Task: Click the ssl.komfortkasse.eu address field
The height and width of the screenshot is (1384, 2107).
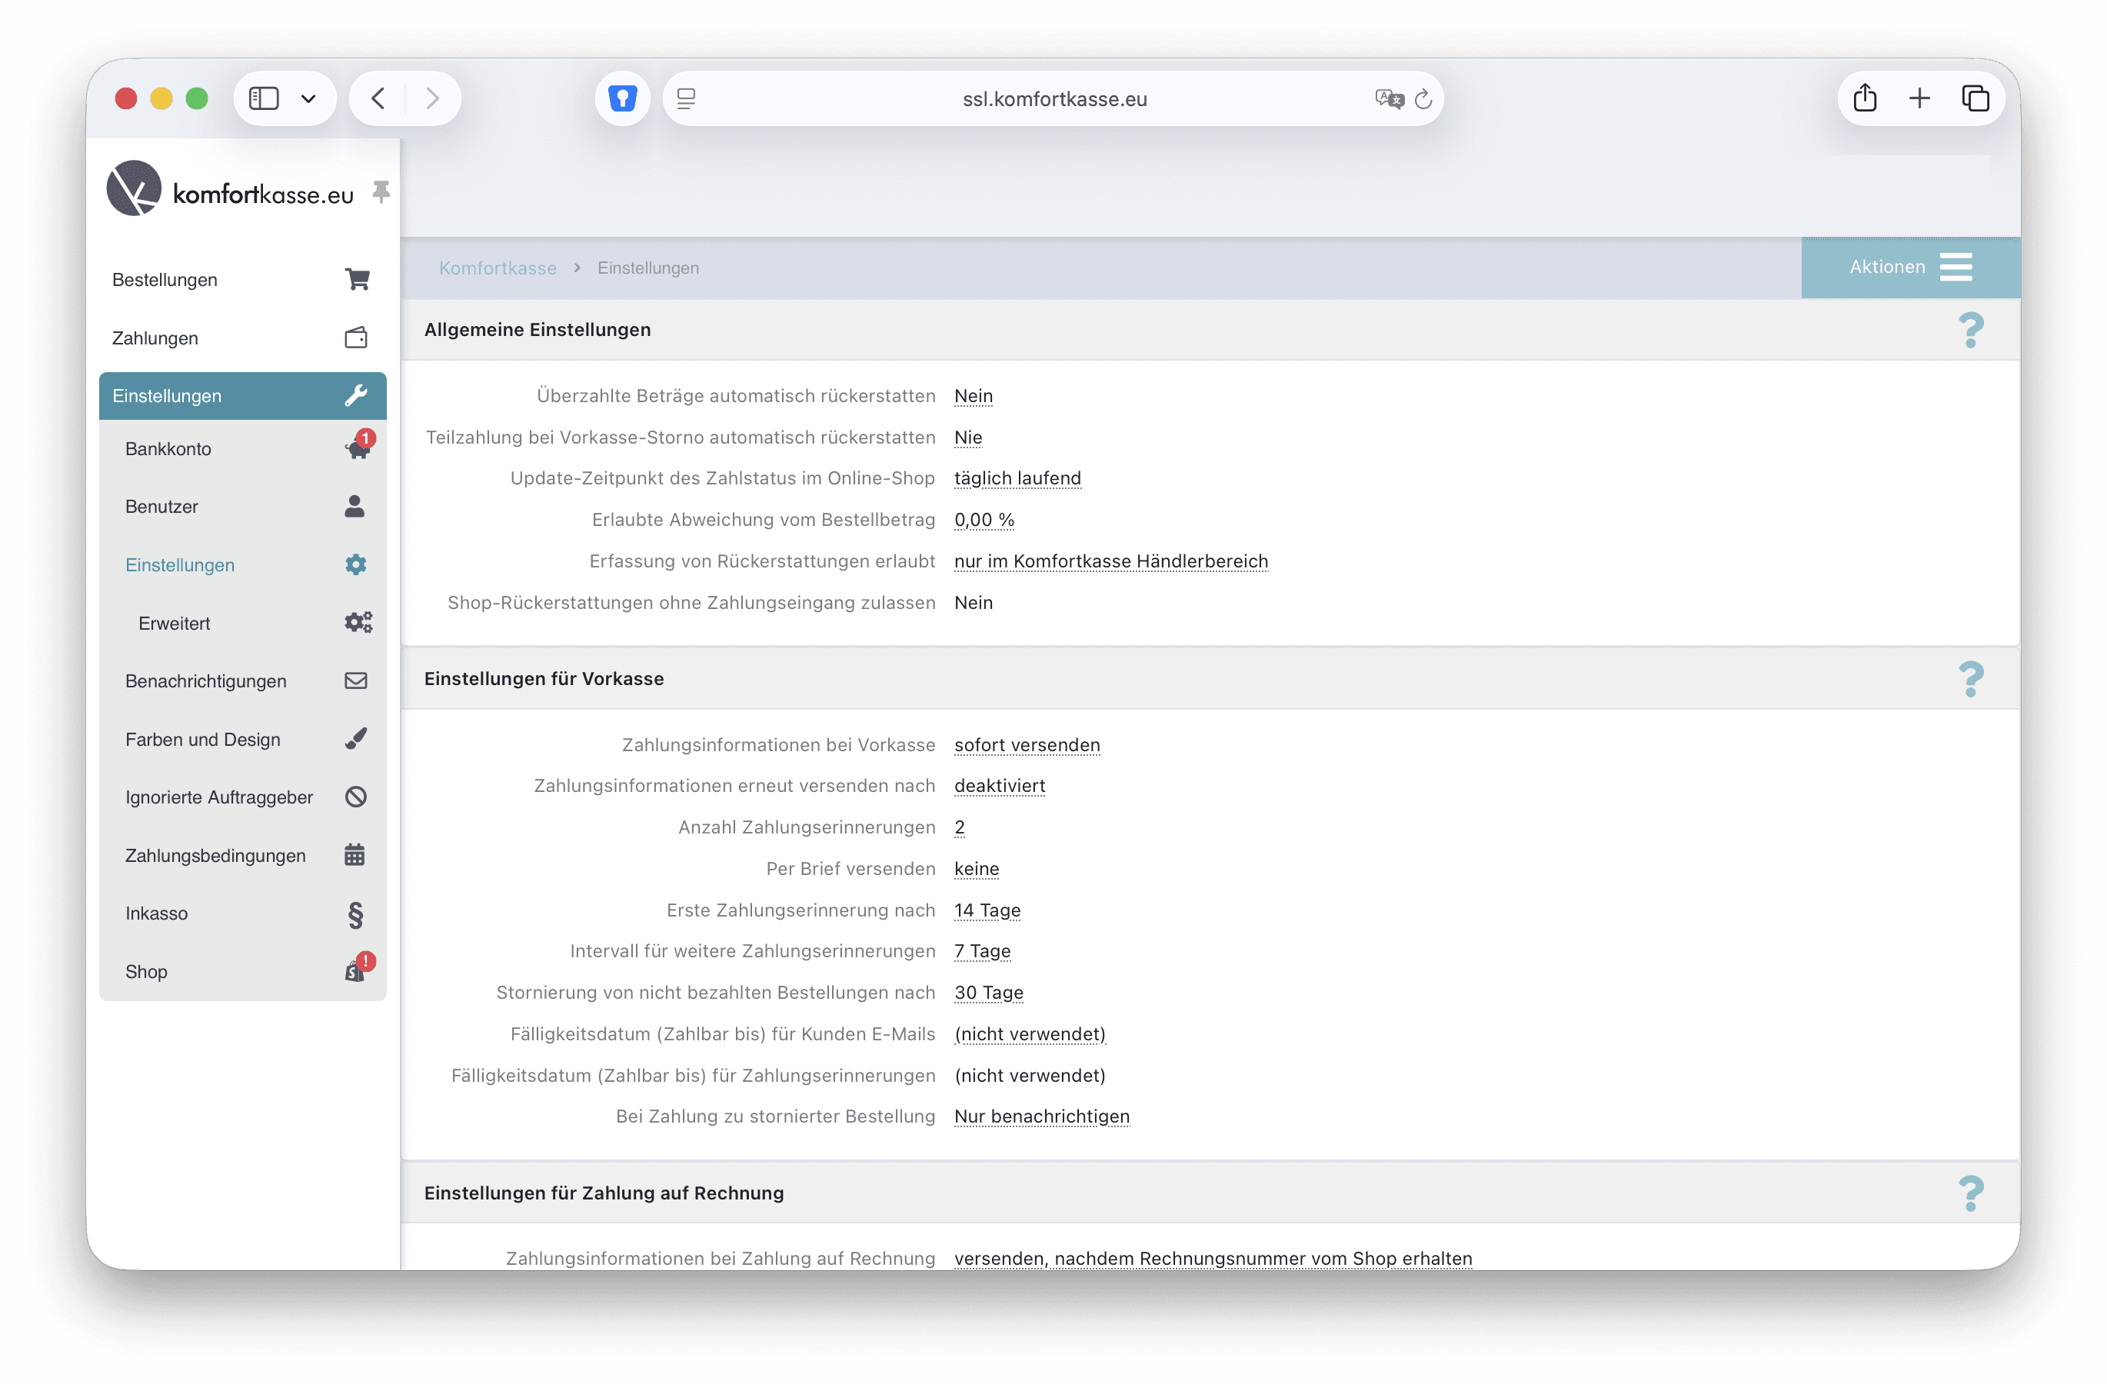Action: coord(1053,98)
